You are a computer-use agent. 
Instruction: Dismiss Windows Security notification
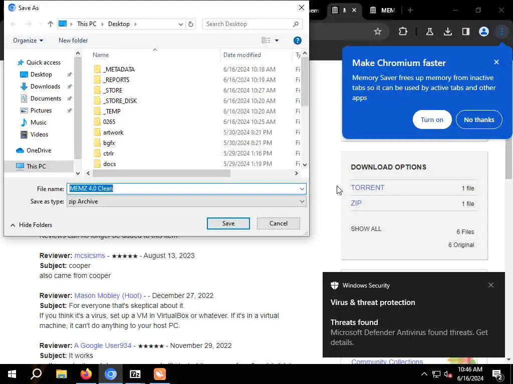pos(491,285)
